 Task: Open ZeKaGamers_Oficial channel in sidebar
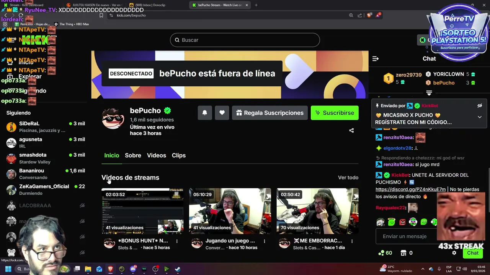[45, 189]
